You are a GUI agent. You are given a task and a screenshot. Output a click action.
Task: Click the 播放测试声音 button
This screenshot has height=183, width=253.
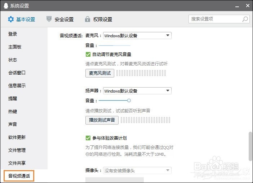(x=102, y=120)
